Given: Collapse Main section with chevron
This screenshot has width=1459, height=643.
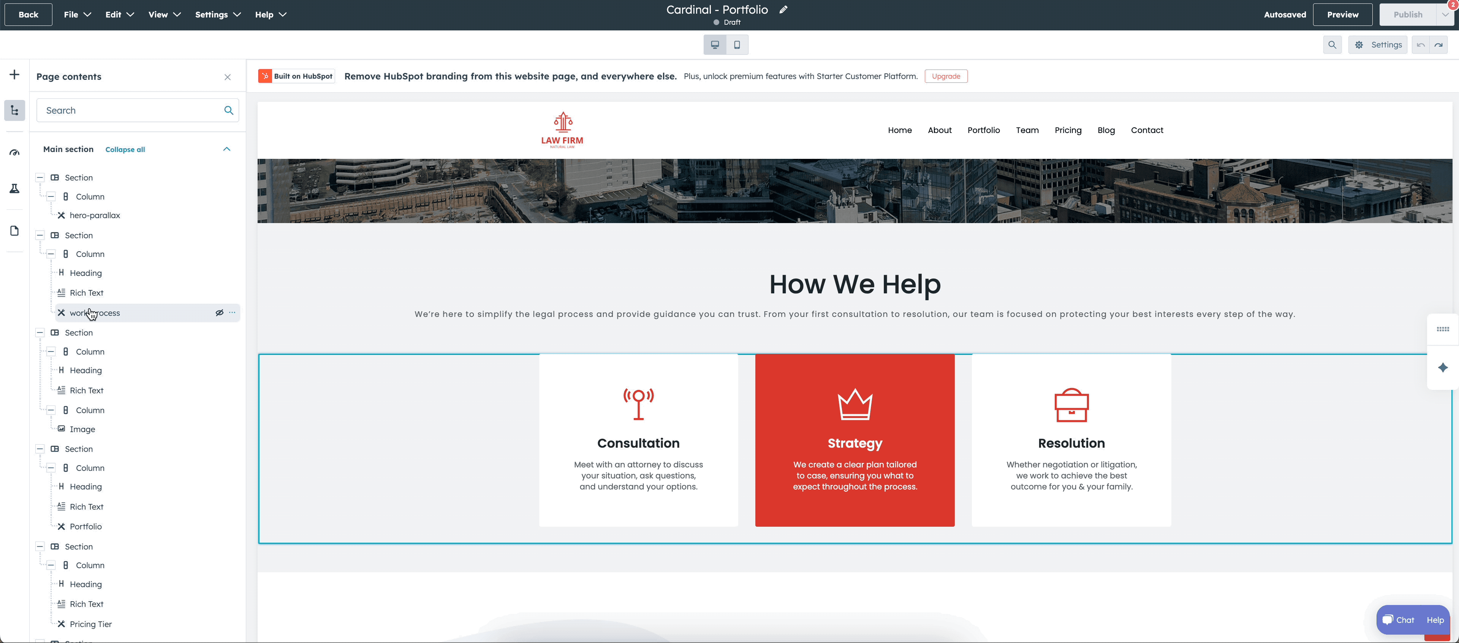Looking at the screenshot, I should coord(226,149).
